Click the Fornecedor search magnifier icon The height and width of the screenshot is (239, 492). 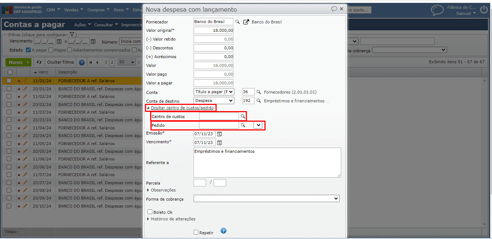click(x=237, y=22)
